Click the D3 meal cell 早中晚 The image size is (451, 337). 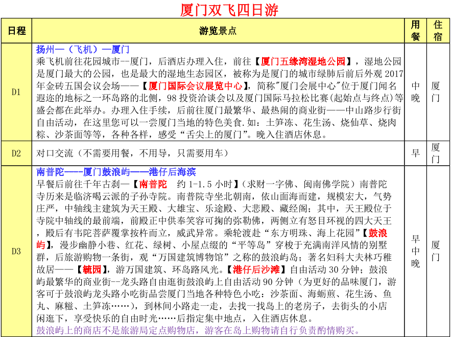415,251
